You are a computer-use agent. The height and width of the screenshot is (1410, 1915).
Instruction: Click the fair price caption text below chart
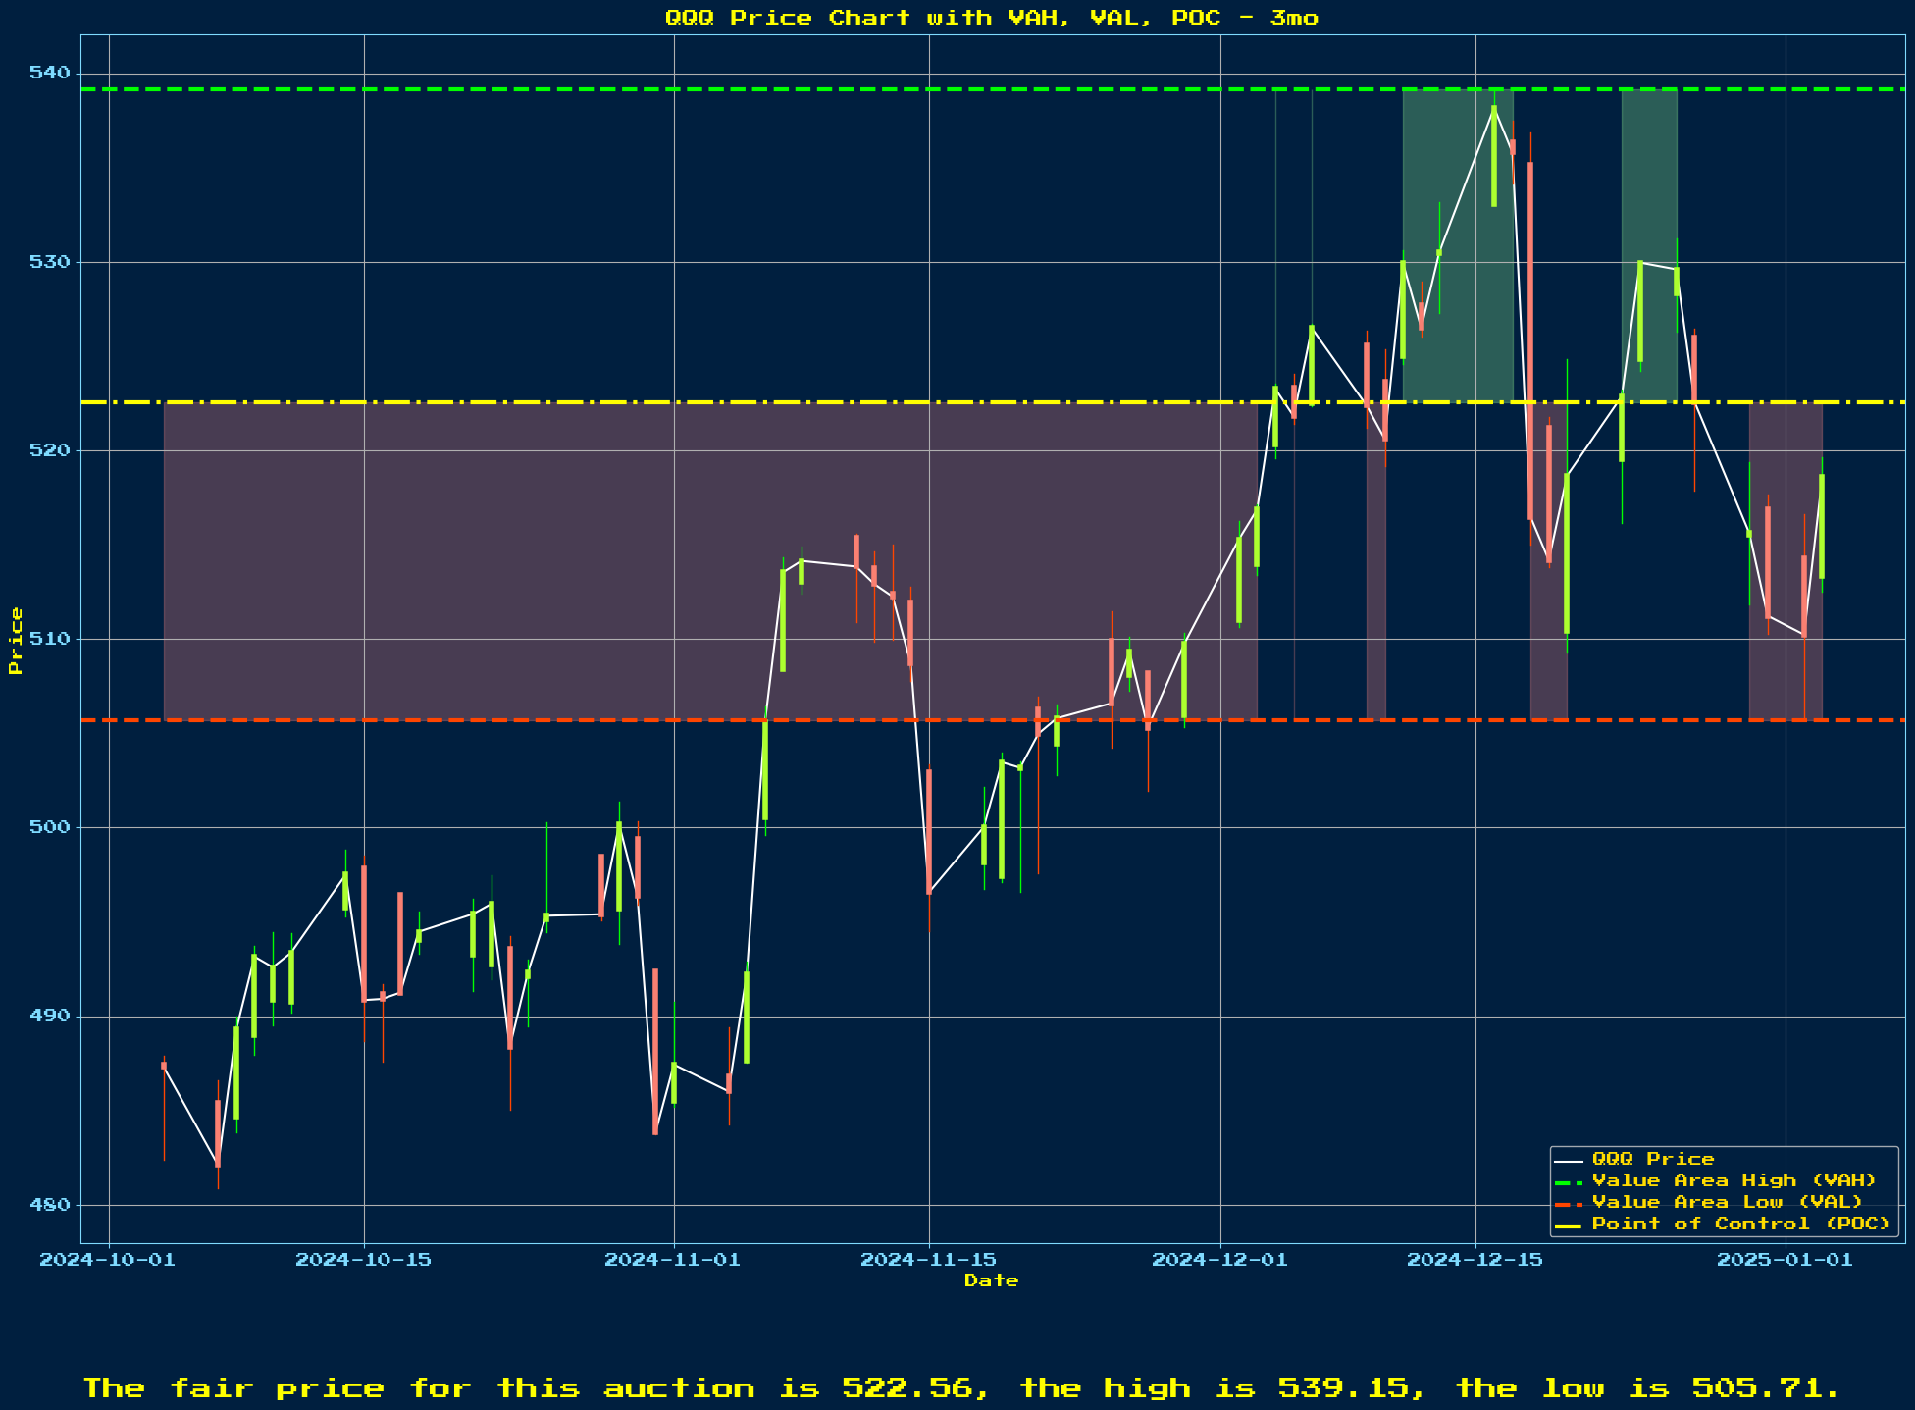[961, 1388]
